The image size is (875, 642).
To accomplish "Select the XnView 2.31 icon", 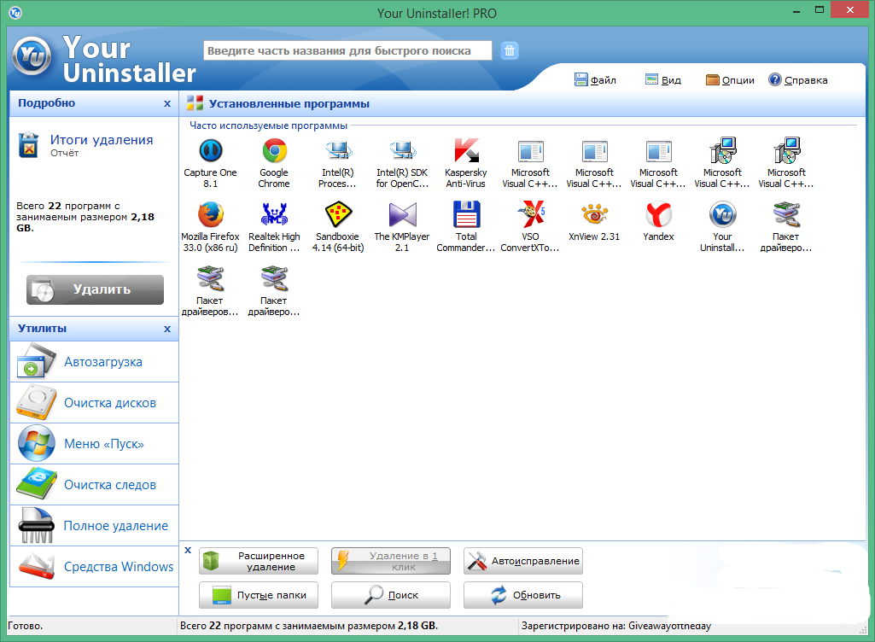I will (x=594, y=214).
